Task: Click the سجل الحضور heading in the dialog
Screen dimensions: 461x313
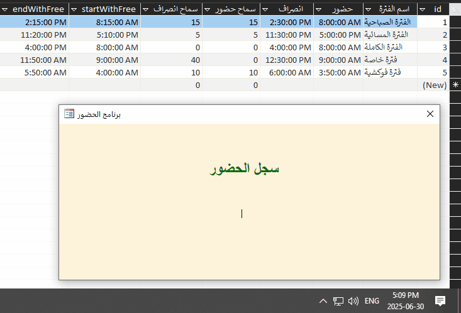Action: [x=244, y=168]
